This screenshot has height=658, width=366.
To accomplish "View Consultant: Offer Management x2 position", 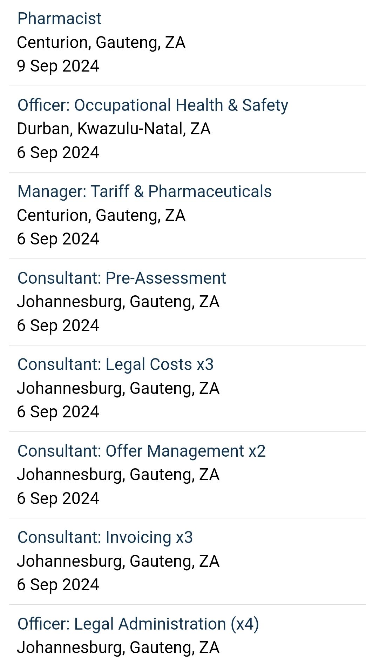I will click(x=142, y=451).
